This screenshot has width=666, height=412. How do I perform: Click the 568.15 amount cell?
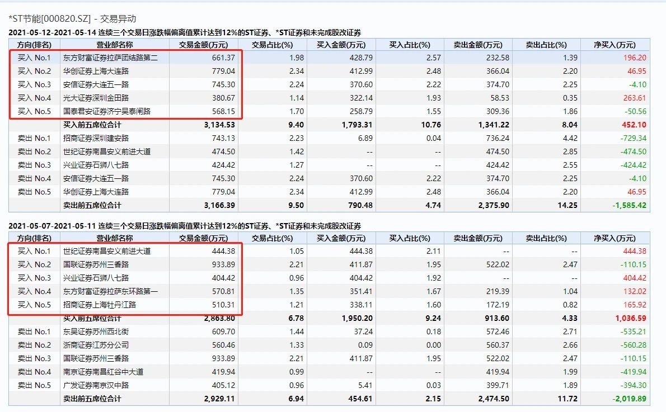click(223, 111)
